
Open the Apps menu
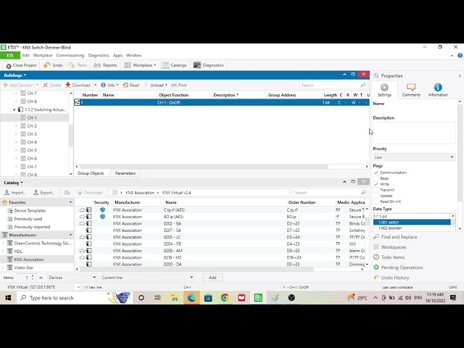117,55
